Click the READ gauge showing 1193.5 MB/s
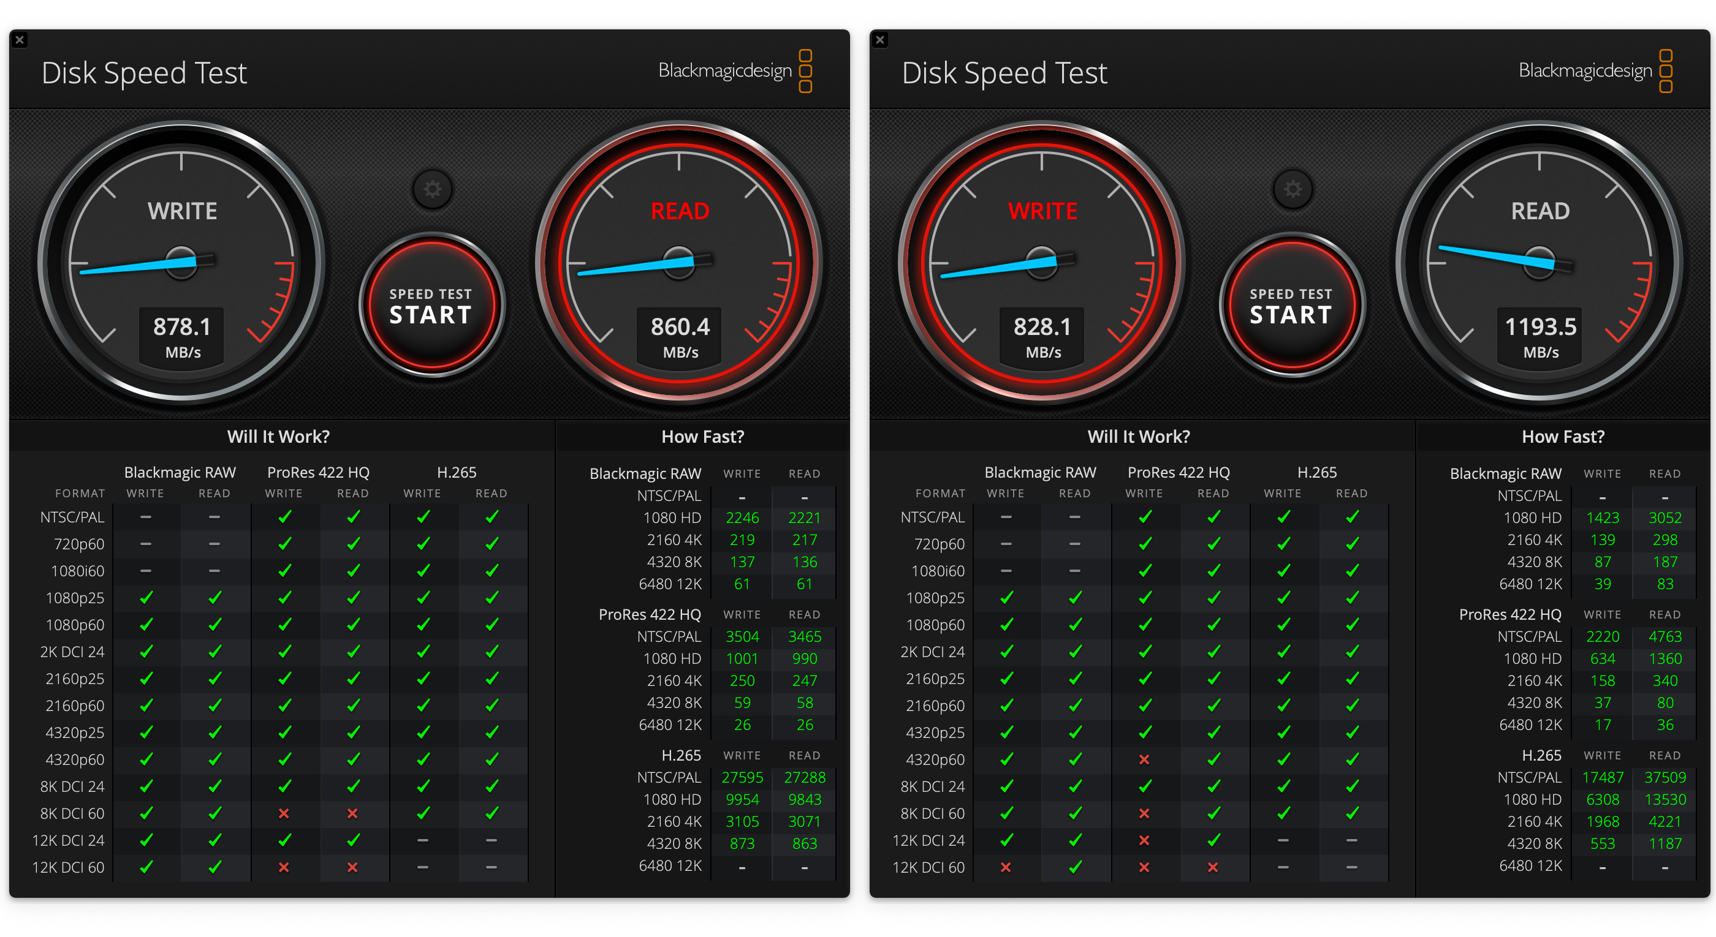This screenshot has width=1716, height=937. [x=1539, y=263]
